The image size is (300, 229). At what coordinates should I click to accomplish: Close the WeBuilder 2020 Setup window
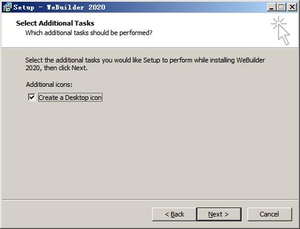click(x=292, y=7)
